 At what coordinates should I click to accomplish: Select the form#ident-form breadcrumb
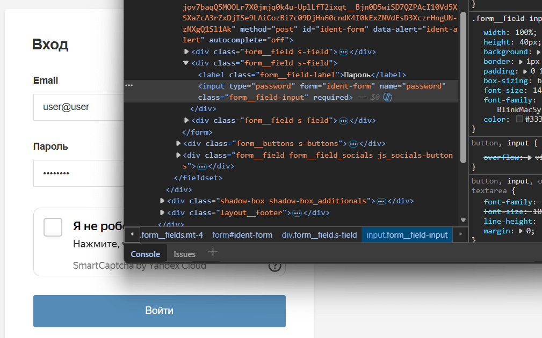click(x=242, y=235)
